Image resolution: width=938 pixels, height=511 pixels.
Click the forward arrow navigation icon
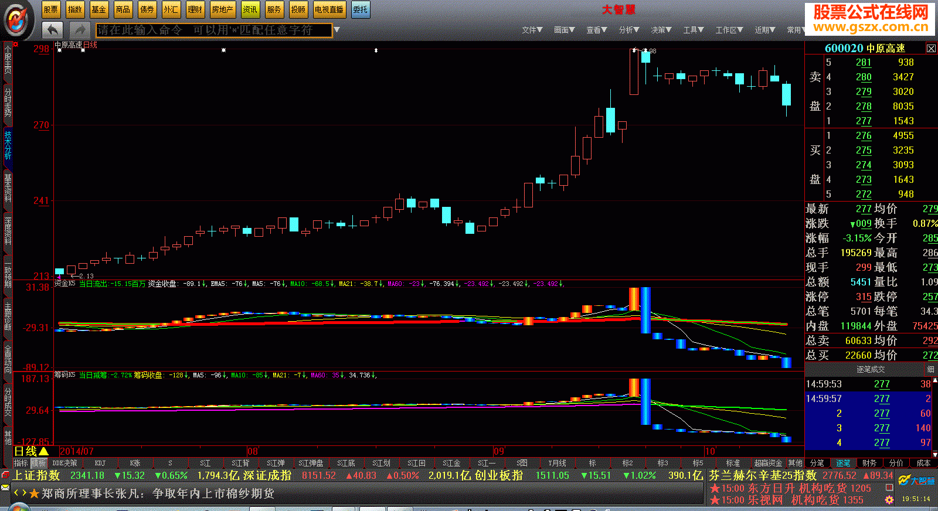(79, 30)
